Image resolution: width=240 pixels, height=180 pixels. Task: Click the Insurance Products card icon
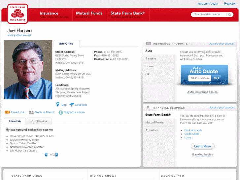pyautogui.click(x=149, y=44)
